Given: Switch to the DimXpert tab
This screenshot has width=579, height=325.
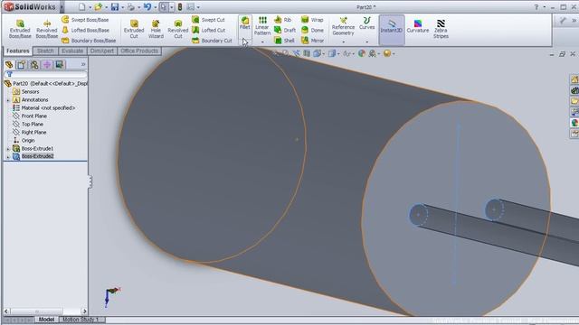Looking at the screenshot, I should coord(102,51).
